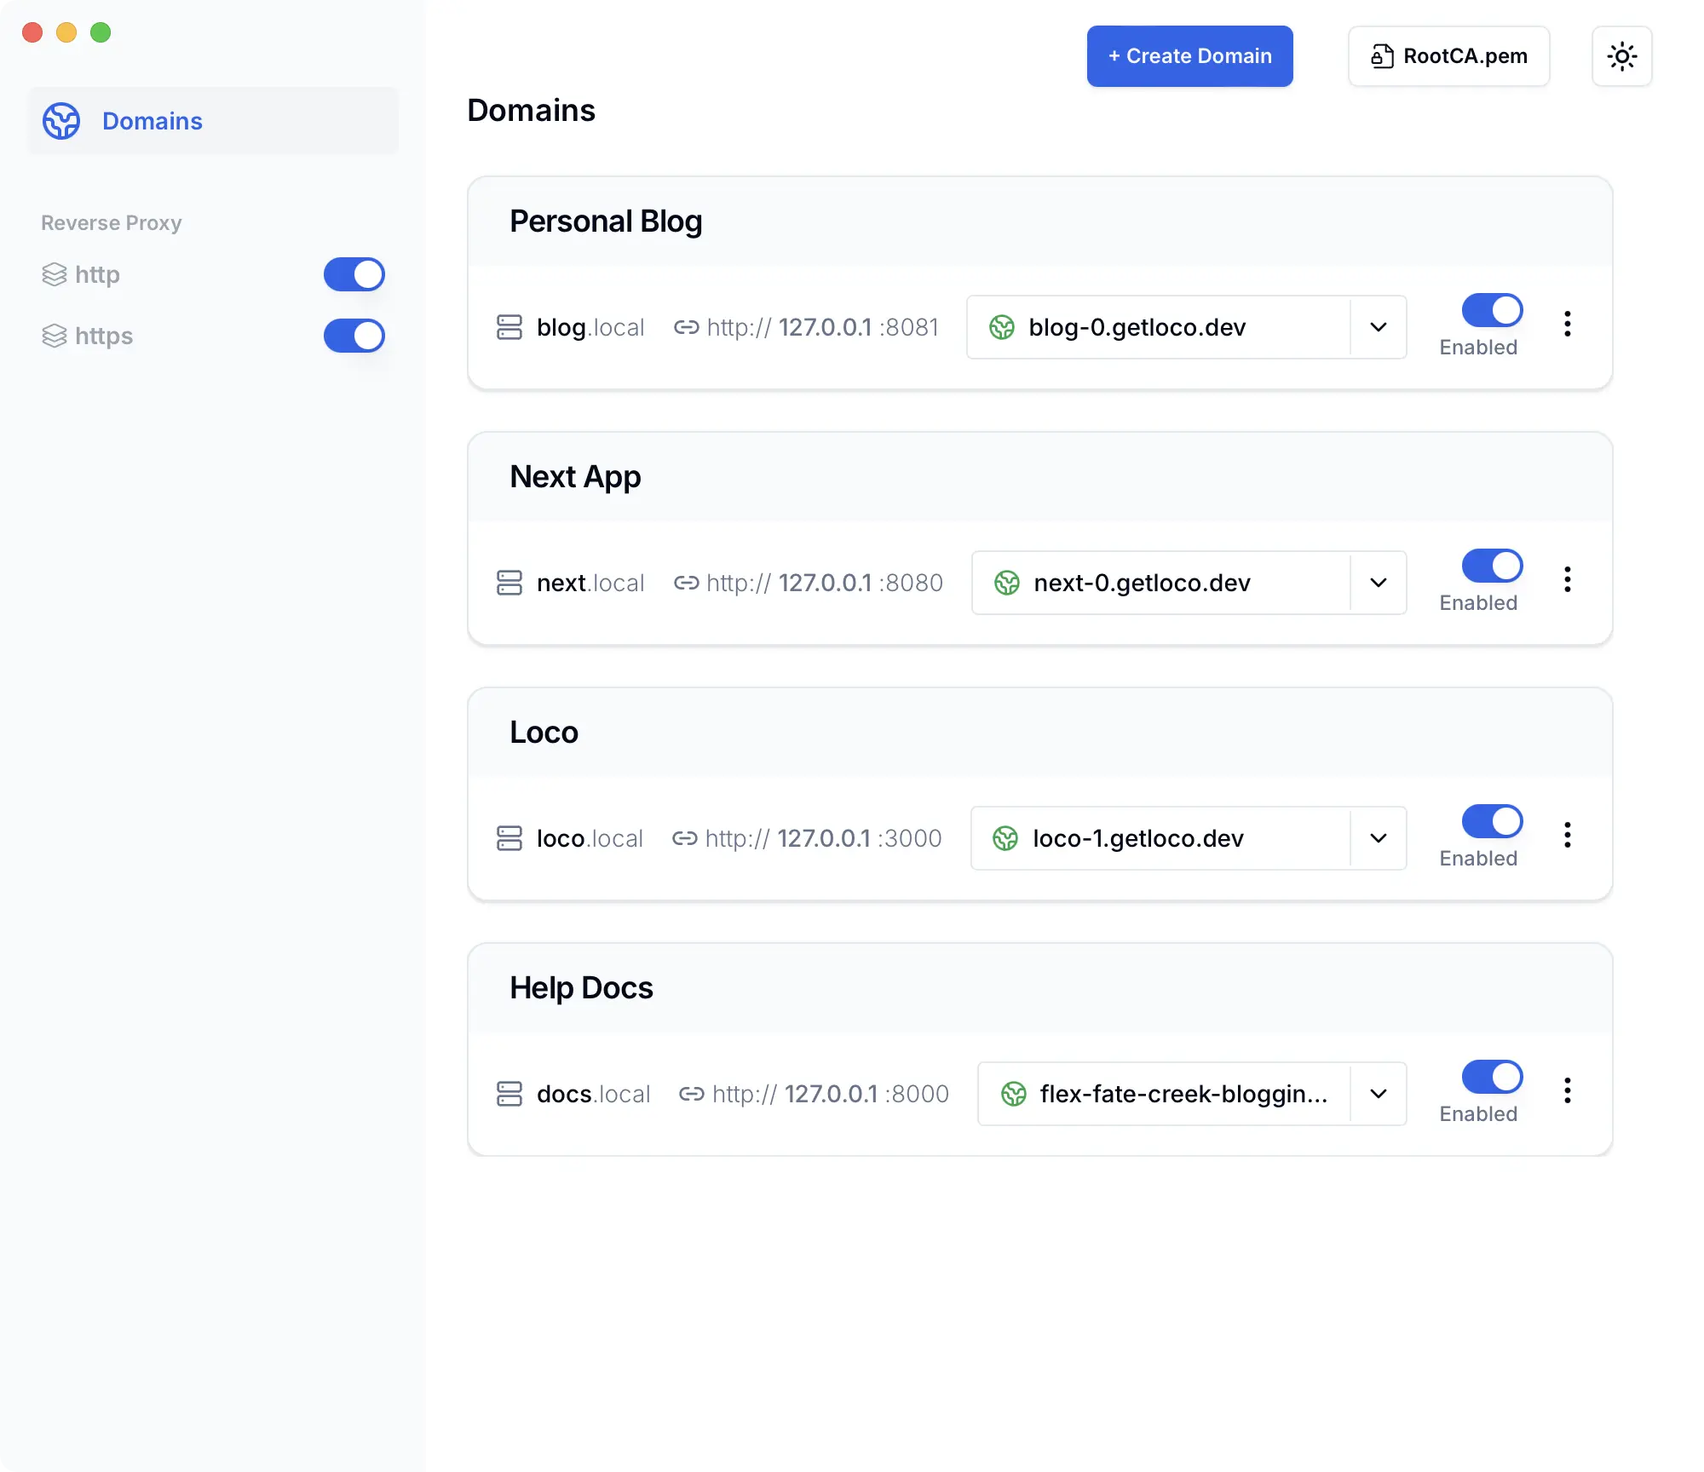Click the Create Domain button

pos(1189,55)
